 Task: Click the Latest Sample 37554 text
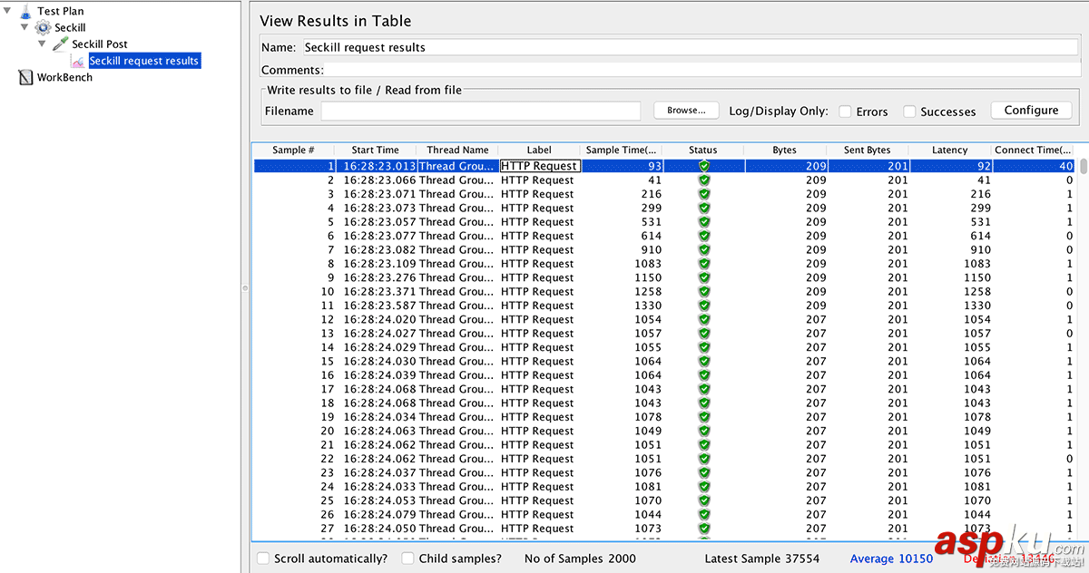coord(761,558)
